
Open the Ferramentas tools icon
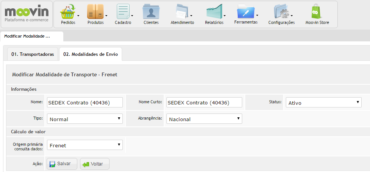click(x=245, y=12)
